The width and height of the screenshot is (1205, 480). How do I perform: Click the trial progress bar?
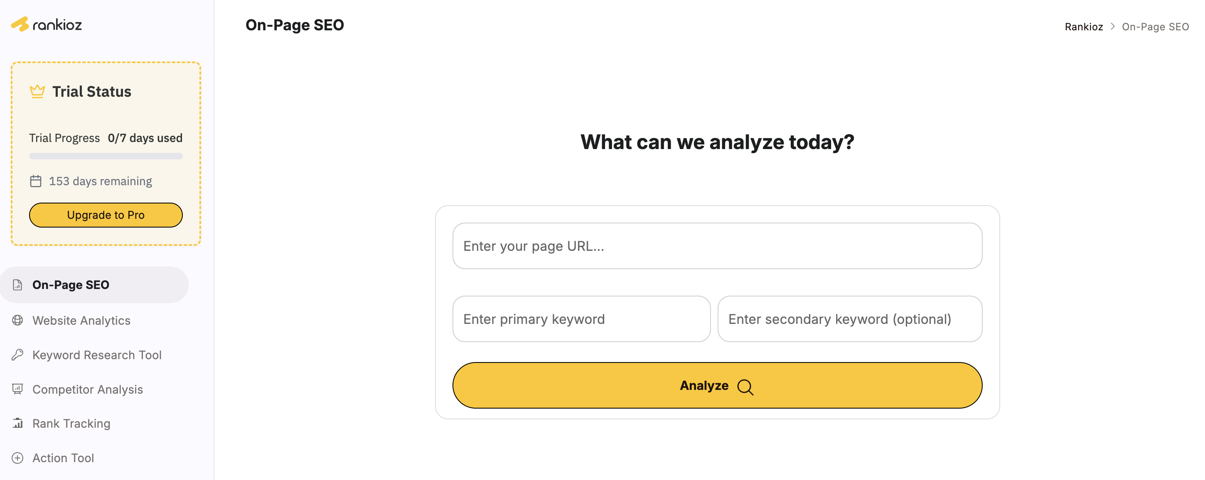pos(106,156)
